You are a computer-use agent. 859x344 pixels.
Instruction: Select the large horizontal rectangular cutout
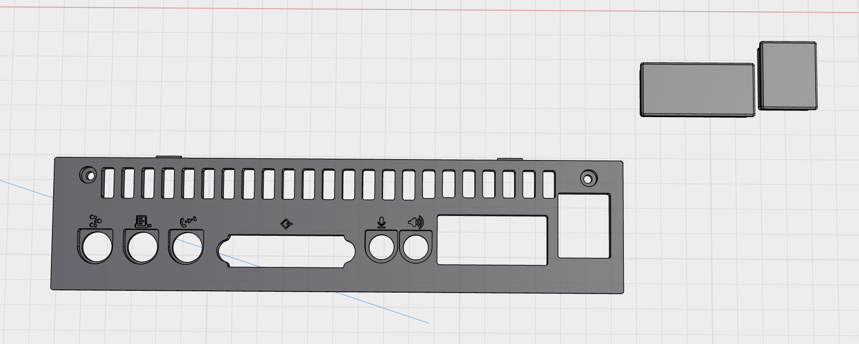(492, 240)
